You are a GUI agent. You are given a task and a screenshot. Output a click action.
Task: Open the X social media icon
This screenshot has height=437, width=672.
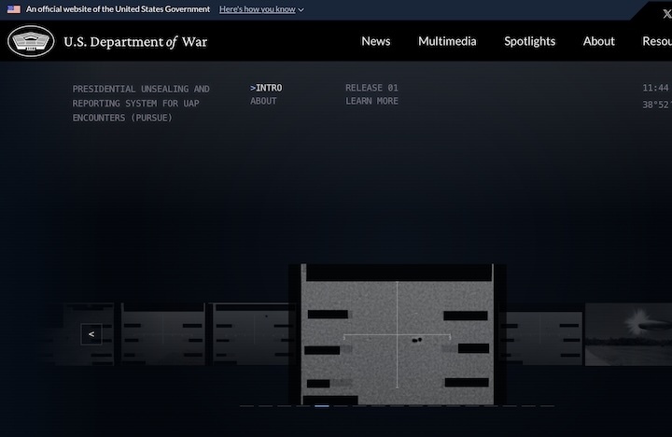[666, 14]
